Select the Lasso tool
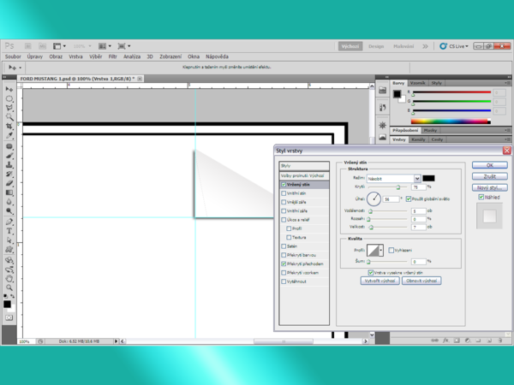Viewport: 514px width, 385px height. [9, 108]
